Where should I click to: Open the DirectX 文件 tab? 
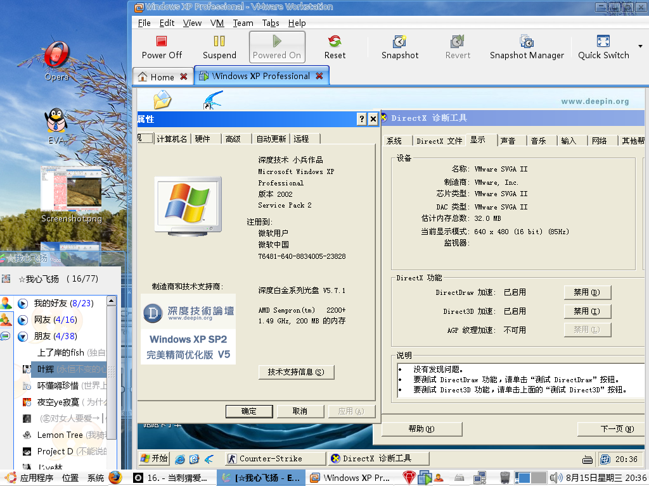pos(439,141)
